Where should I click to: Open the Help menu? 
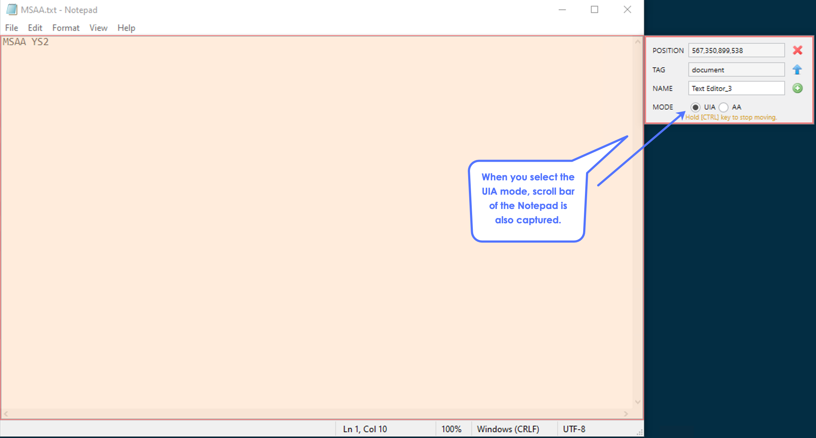pyautogui.click(x=126, y=28)
